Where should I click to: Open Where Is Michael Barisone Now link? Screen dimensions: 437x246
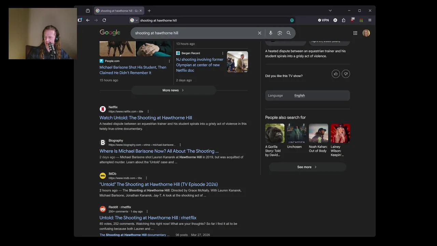159,151
